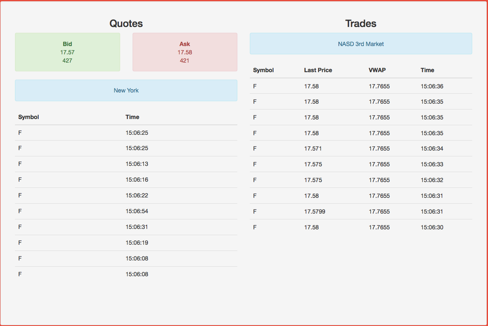488x326 pixels.
Task: Select trade time 15:06:32
Action: pyautogui.click(x=432, y=180)
